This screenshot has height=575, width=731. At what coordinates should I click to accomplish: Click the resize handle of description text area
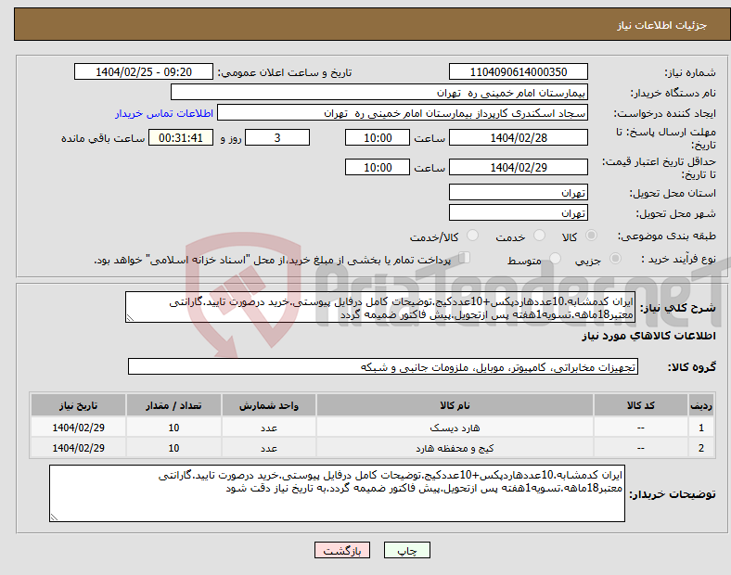pyautogui.click(x=130, y=318)
